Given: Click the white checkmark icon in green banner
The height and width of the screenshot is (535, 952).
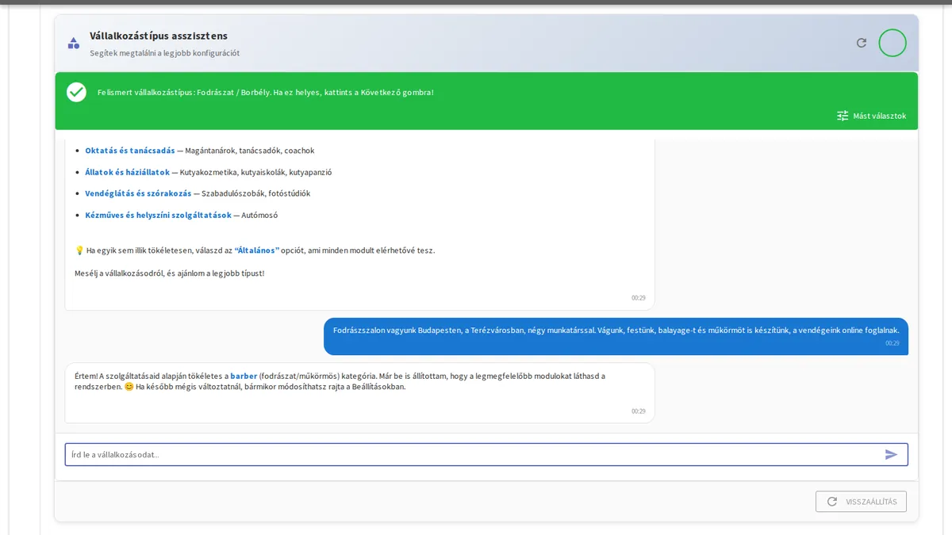Looking at the screenshot, I should tap(76, 92).
